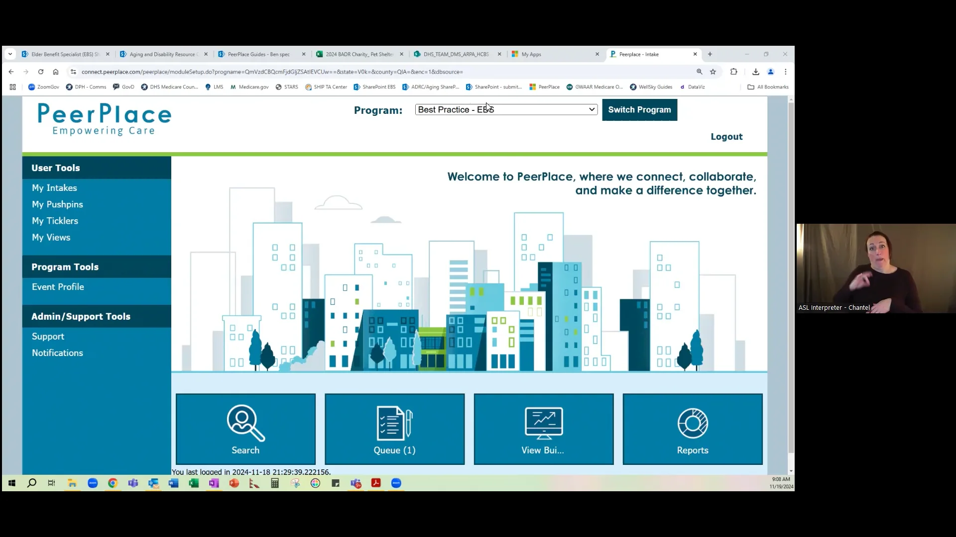Bookmark this page with the star icon

tap(713, 72)
